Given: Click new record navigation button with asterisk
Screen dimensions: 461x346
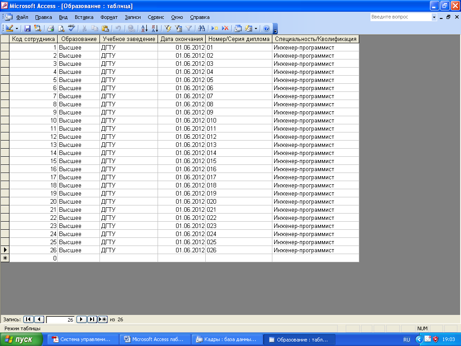Looking at the screenshot, I should pos(103,319).
